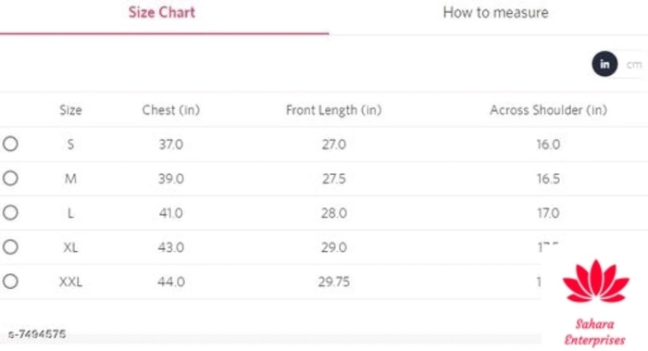Click the product code s-7494575
This screenshot has width=648, height=351.
point(37,334)
